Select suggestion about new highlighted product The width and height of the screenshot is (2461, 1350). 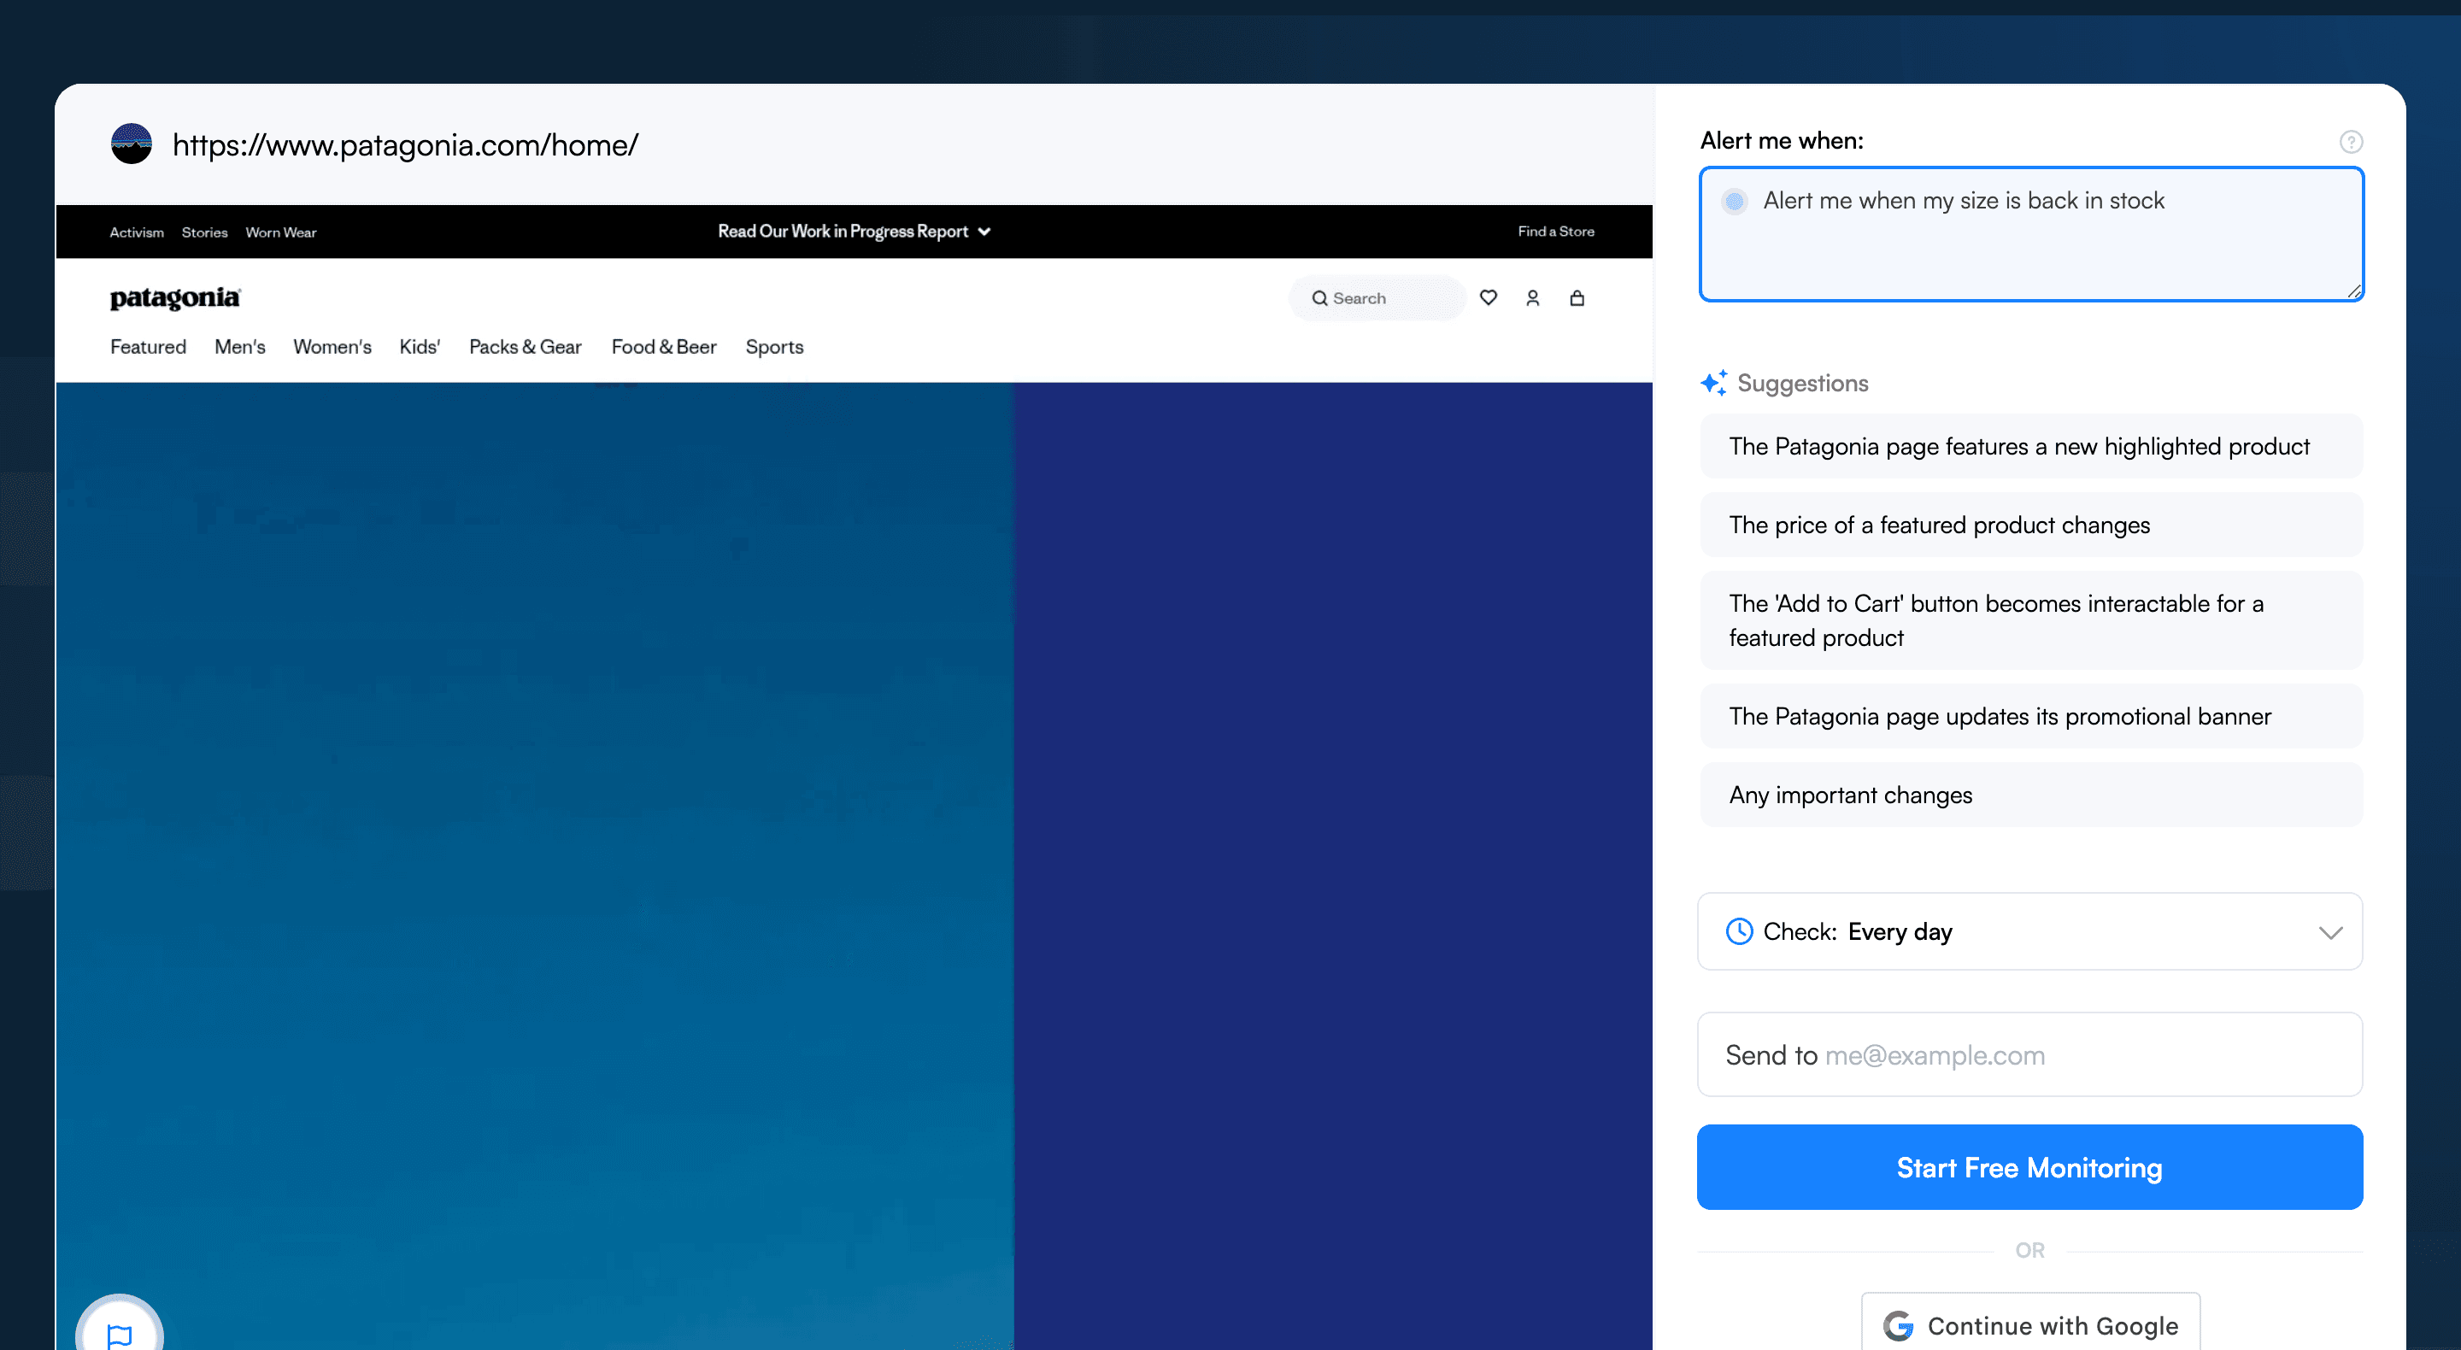pos(2030,446)
